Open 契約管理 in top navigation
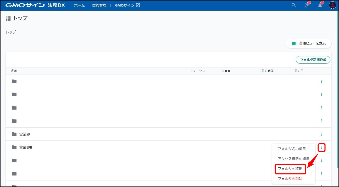339x187 pixels. [99, 5]
